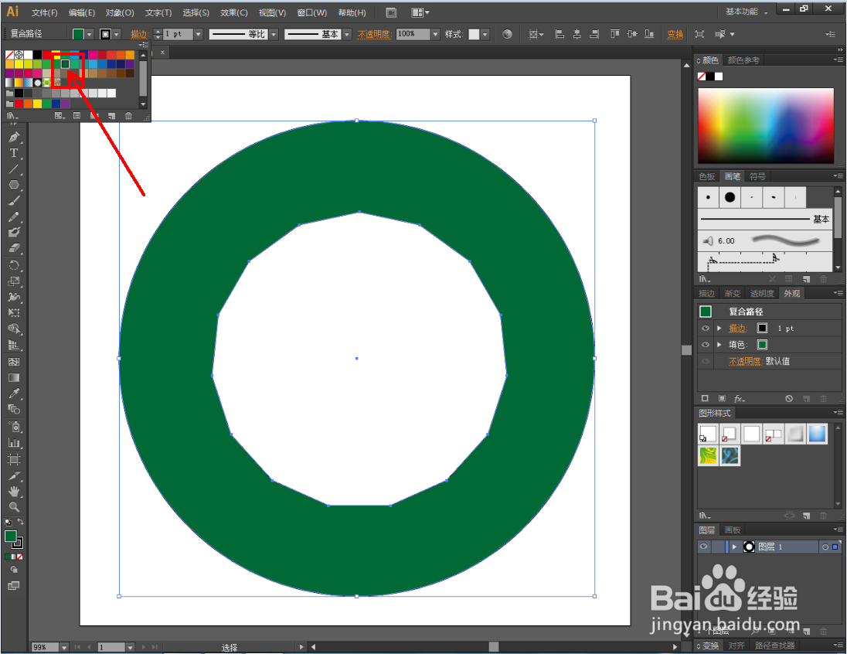847x654 pixels.
Task: Select the Gradient tool
Action: tap(14, 378)
